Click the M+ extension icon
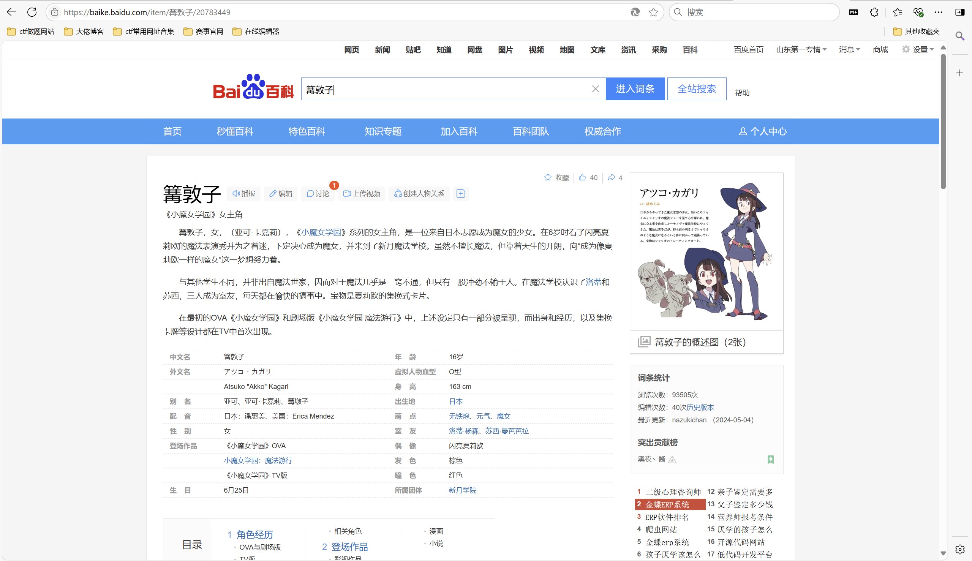 click(x=853, y=12)
